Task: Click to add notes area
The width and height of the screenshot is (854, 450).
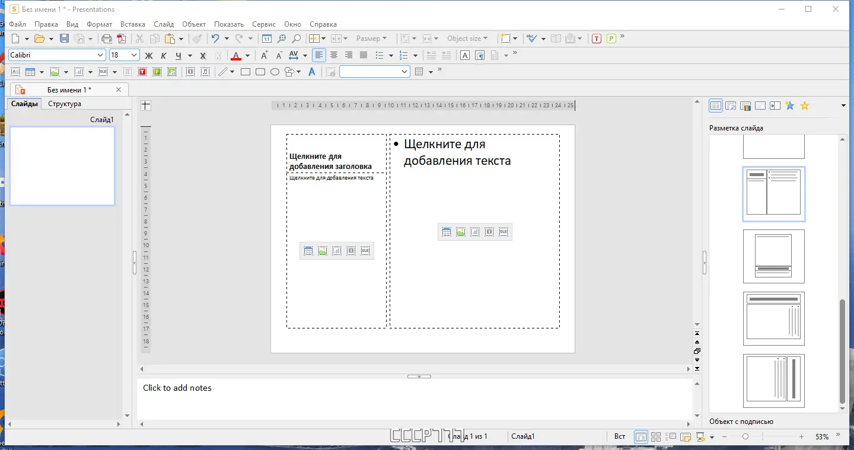Action: click(414, 398)
